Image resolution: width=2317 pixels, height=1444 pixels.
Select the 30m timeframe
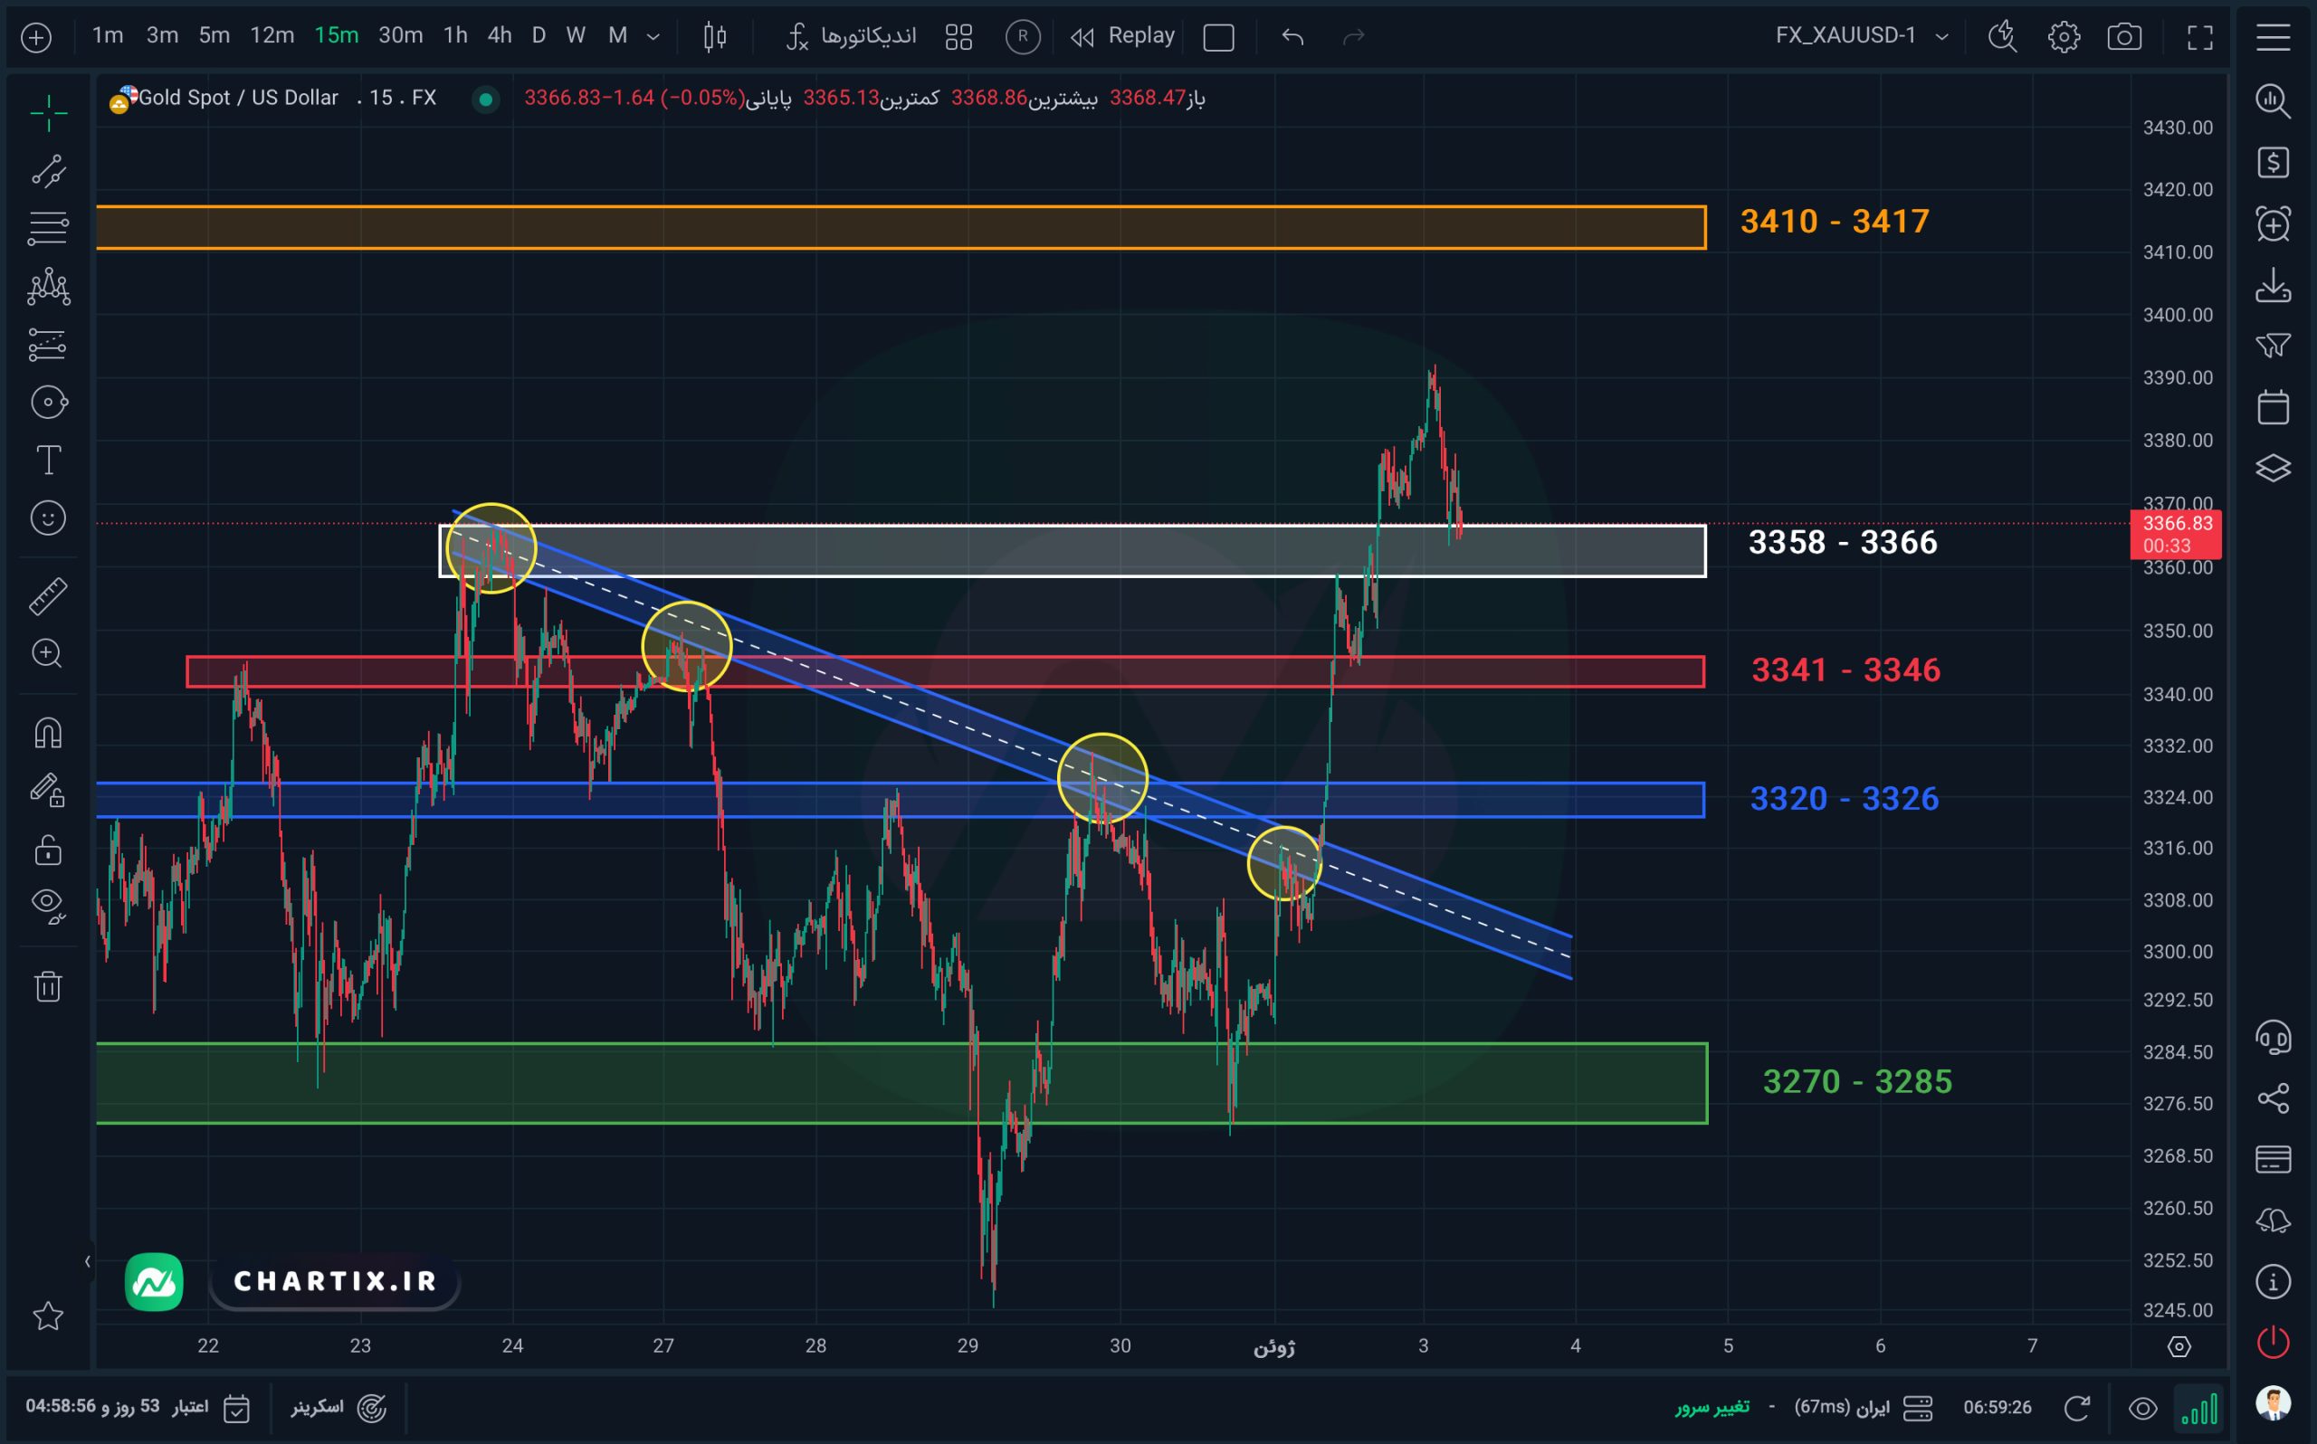pyautogui.click(x=400, y=35)
